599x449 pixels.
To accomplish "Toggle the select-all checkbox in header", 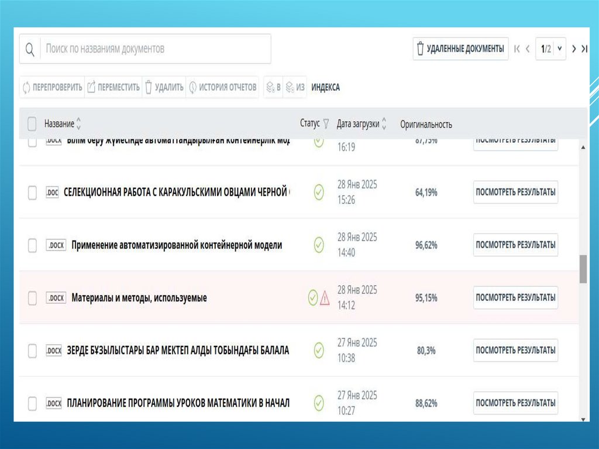I will click(x=32, y=124).
